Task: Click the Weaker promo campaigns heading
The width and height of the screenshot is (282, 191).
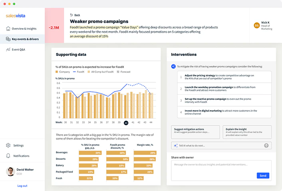Action: [99, 22]
